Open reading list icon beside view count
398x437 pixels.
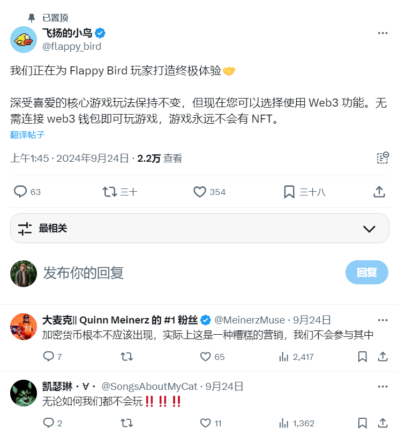(x=382, y=158)
